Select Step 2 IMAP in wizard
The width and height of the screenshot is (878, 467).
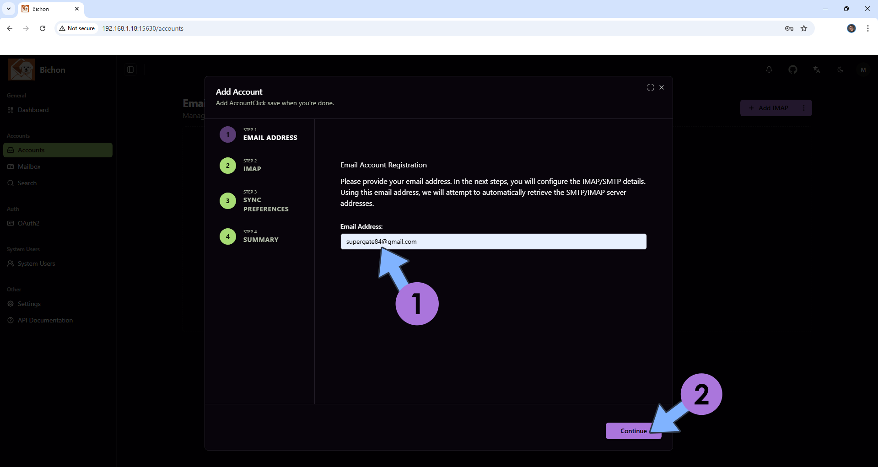[x=228, y=166]
